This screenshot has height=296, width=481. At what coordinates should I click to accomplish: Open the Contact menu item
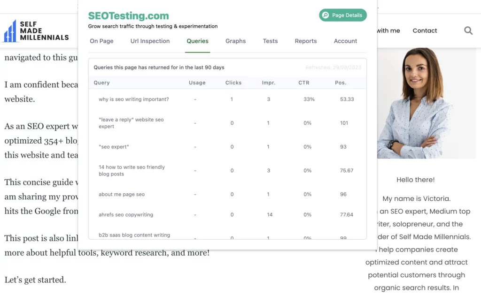pyautogui.click(x=424, y=30)
